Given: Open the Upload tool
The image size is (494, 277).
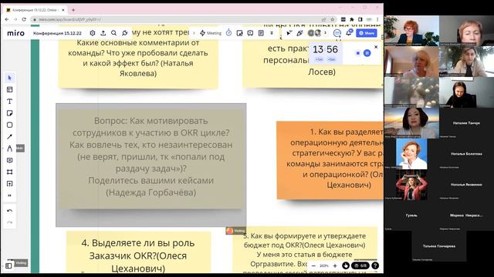Looking at the screenshot, I should [x=9, y=184].
